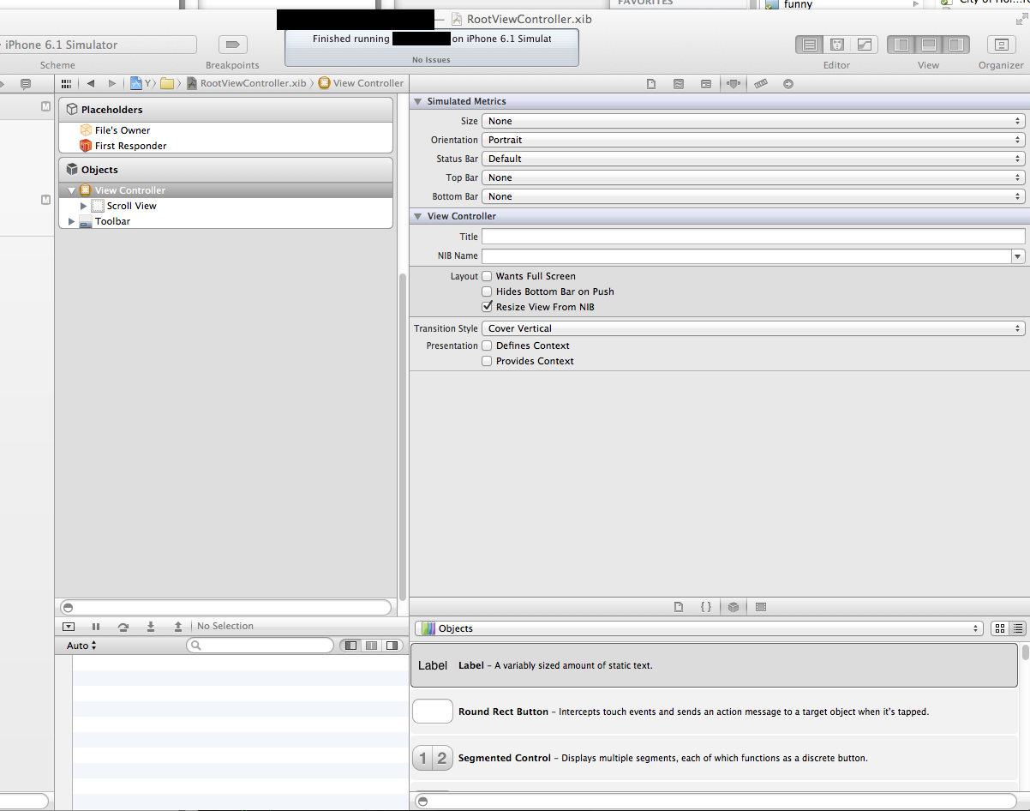Viewport: 1030px width, 811px height.
Task: Collapse the Simulated Metrics section
Action: (417, 101)
